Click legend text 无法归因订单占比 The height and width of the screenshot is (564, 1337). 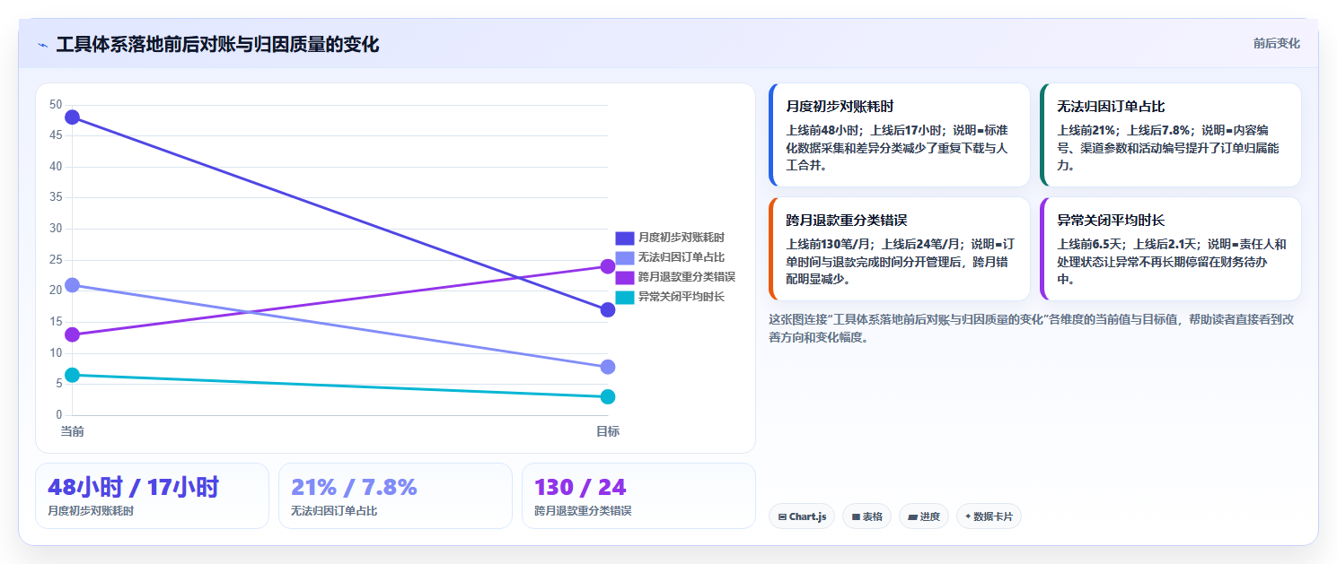click(x=682, y=257)
